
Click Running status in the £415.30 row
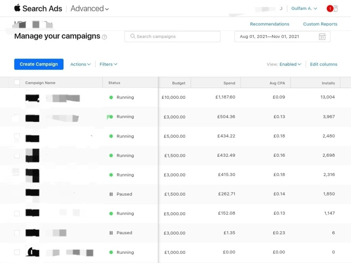tap(125, 175)
